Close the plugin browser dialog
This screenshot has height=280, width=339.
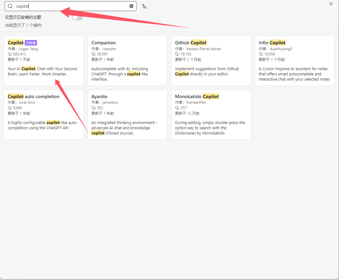(x=331, y=4)
